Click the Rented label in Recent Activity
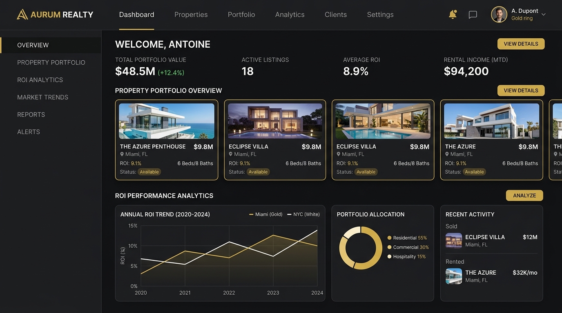The image size is (562, 313). (455, 262)
